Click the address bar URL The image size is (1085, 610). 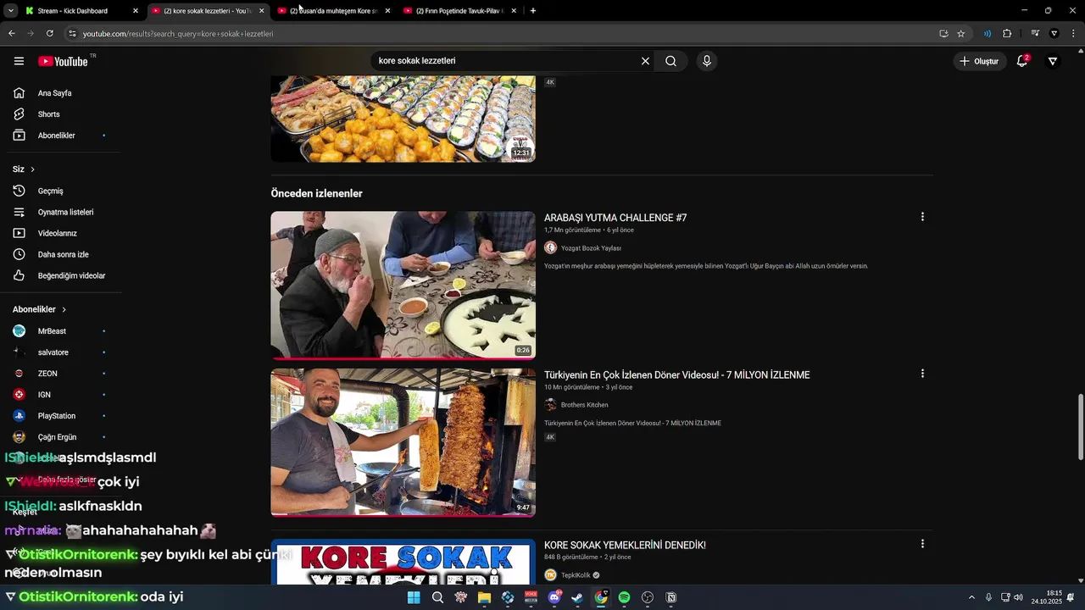pyautogui.click(x=178, y=34)
